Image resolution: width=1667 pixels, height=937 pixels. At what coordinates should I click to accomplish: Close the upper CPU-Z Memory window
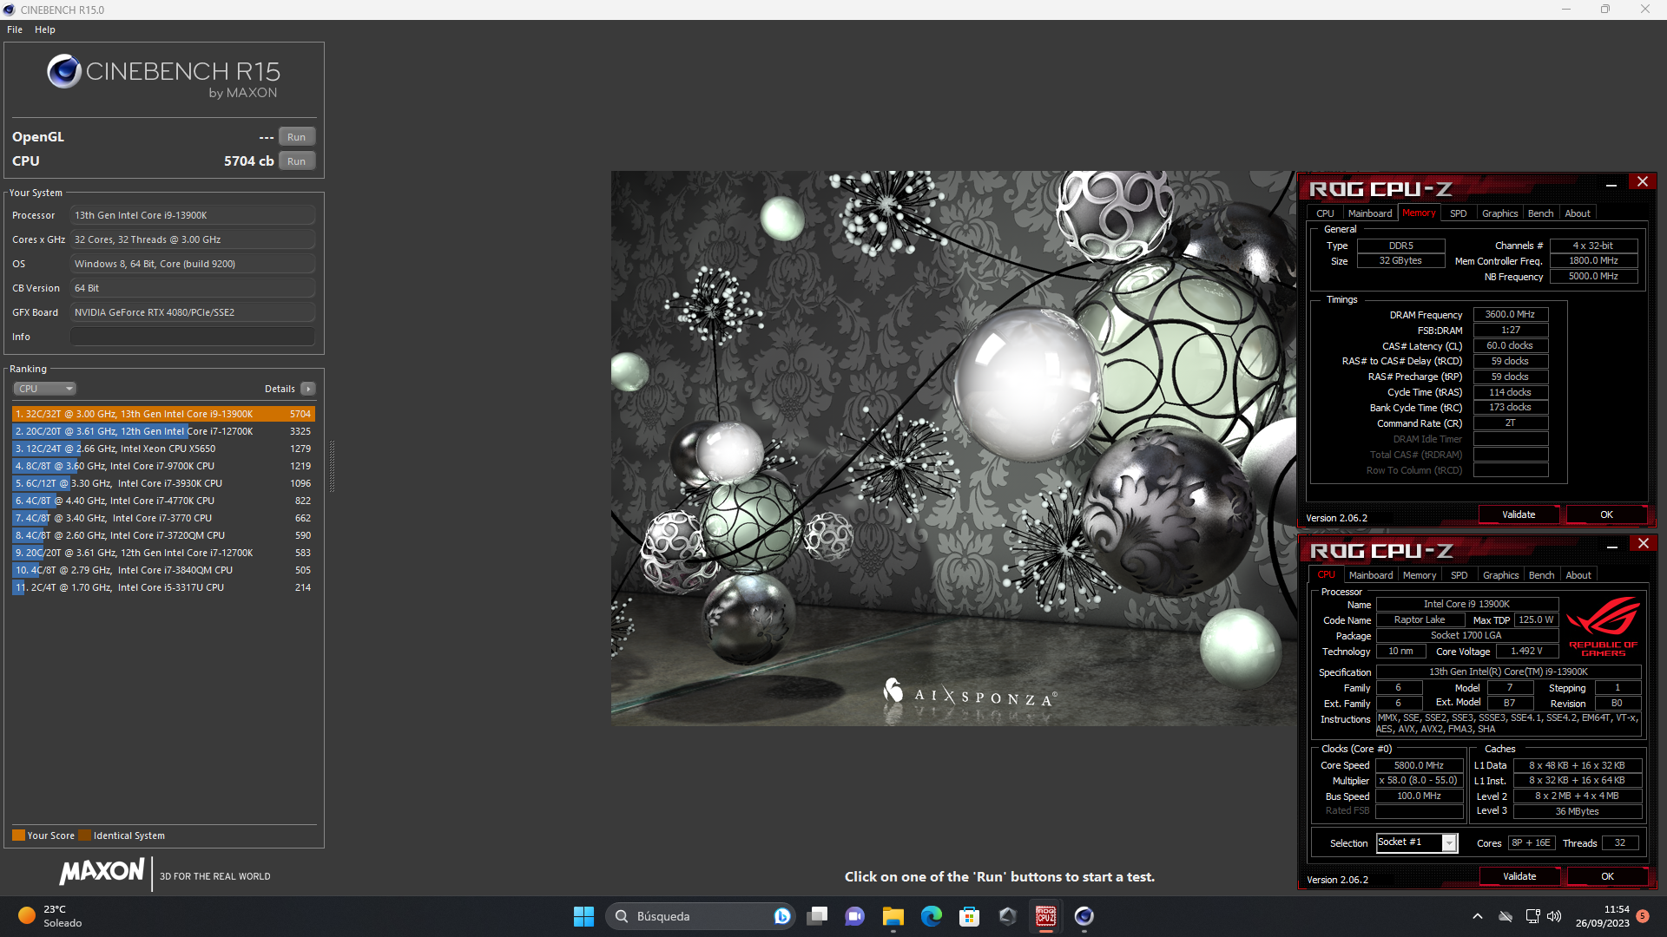point(1643,182)
